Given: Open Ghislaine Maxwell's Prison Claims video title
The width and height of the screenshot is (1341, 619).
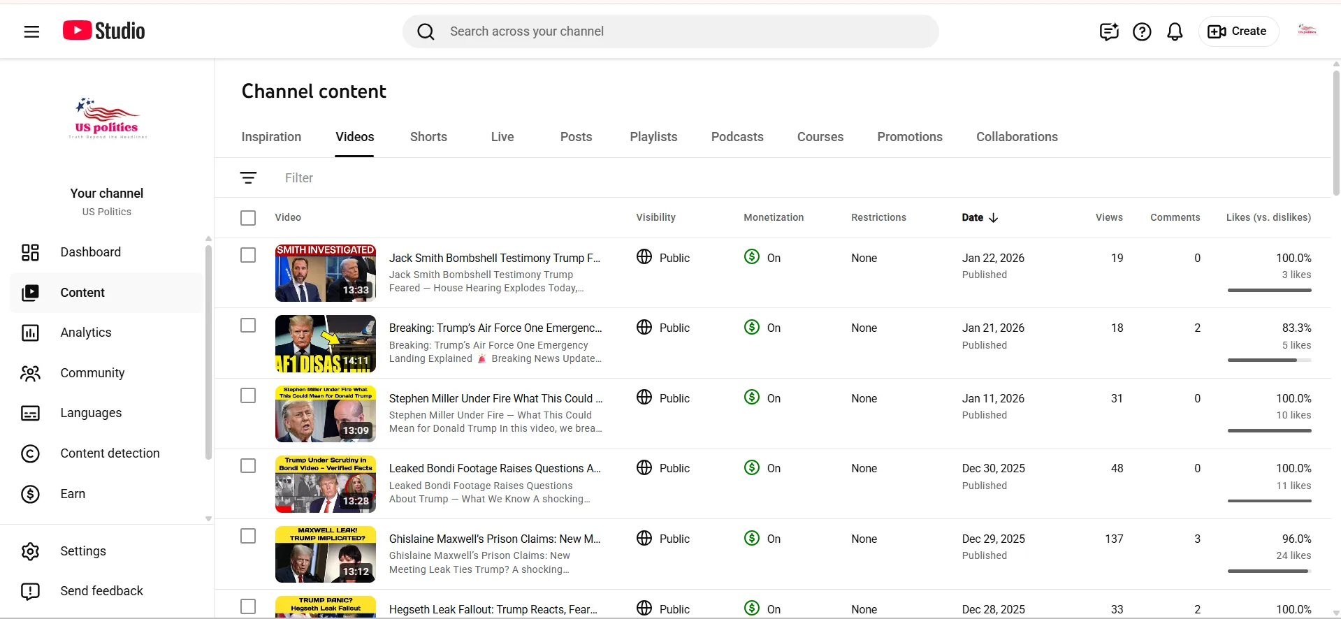Looking at the screenshot, I should pos(495,539).
